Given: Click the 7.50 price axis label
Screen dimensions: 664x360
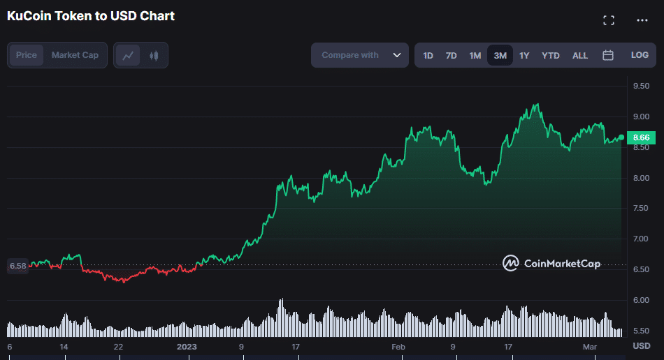Looking at the screenshot, I should click(x=641, y=209).
